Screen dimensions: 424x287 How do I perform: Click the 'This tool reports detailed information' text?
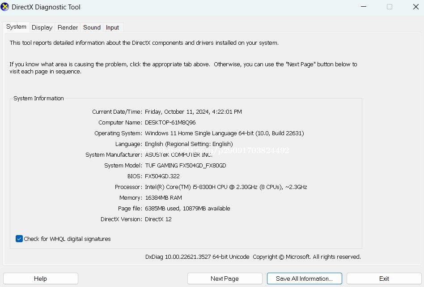point(144,43)
